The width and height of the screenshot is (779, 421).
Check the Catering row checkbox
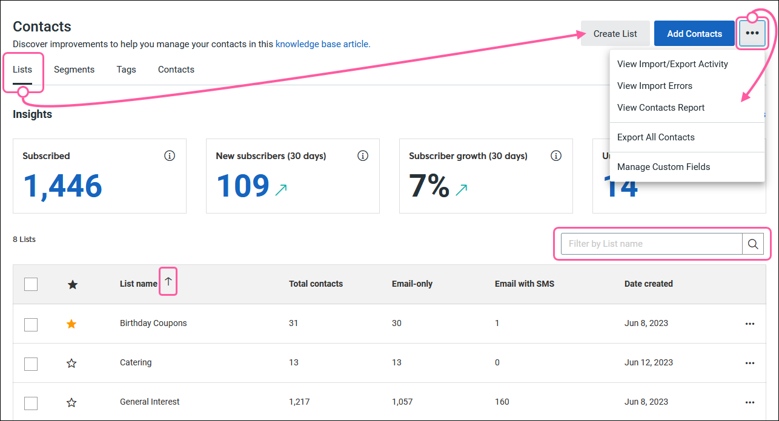coord(31,364)
